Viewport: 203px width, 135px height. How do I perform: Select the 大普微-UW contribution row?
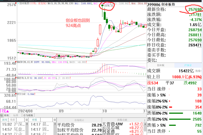pos(123,124)
